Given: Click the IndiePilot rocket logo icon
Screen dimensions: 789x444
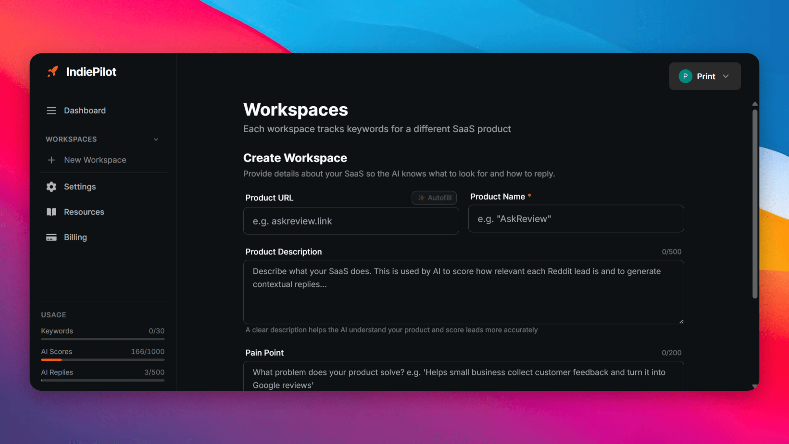Looking at the screenshot, I should pyautogui.click(x=52, y=71).
